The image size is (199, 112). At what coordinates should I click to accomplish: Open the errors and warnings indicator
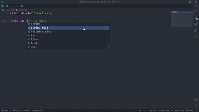click(x=17, y=110)
